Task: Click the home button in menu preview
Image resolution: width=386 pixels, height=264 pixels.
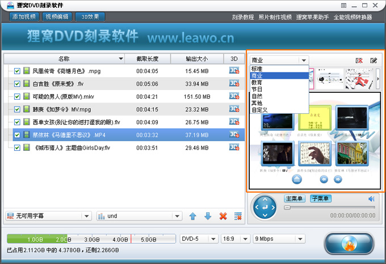Action: coord(297,180)
